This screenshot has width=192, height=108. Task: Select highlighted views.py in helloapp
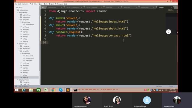(26, 77)
